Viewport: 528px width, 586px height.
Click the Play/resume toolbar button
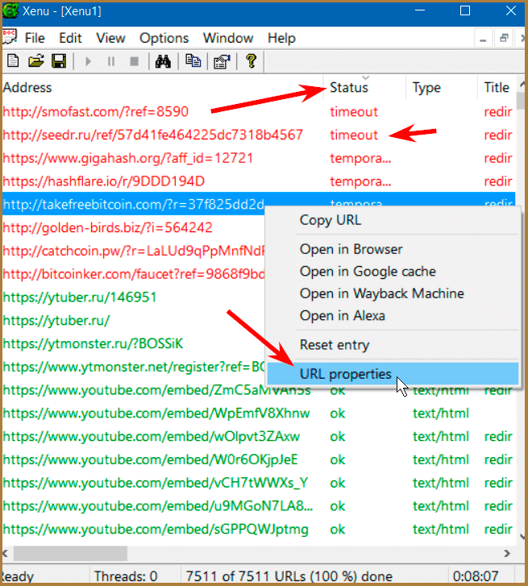88,61
